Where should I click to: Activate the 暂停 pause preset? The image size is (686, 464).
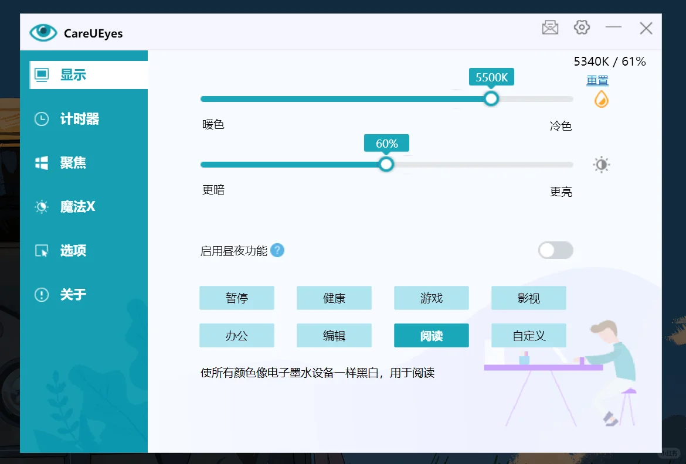[x=237, y=298]
